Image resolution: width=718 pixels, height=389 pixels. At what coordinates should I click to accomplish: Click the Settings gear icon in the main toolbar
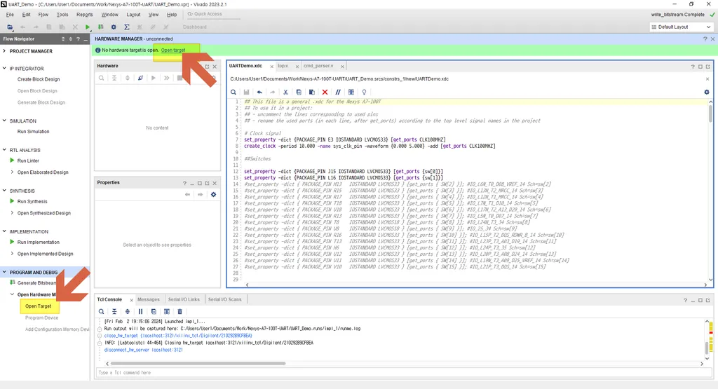114,27
